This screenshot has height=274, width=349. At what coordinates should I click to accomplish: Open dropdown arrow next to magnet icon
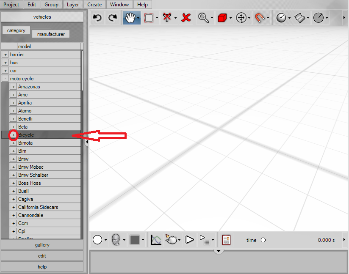pos(268,18)
